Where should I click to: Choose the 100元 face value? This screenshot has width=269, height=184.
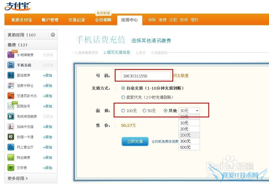coord(123,111)
